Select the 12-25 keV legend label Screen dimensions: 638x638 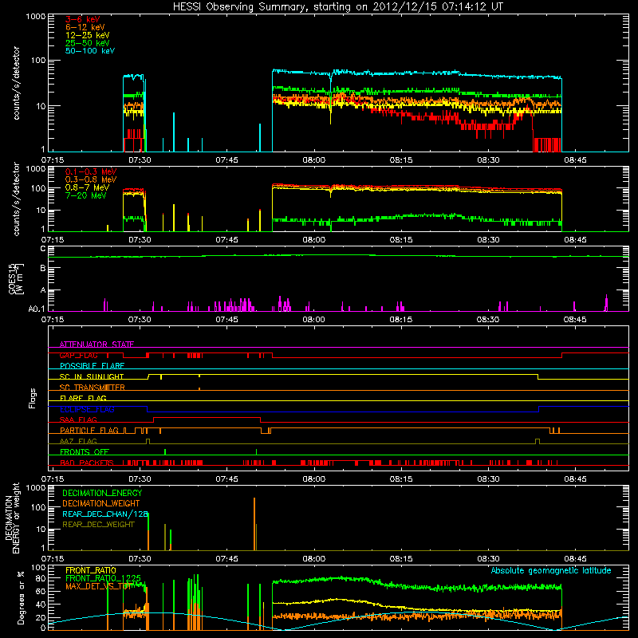[88, 35]
